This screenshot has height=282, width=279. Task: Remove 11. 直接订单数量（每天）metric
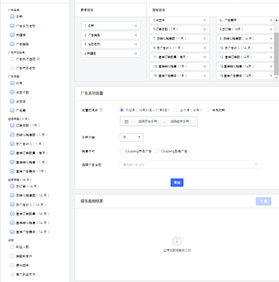click(x=205, y=57)
